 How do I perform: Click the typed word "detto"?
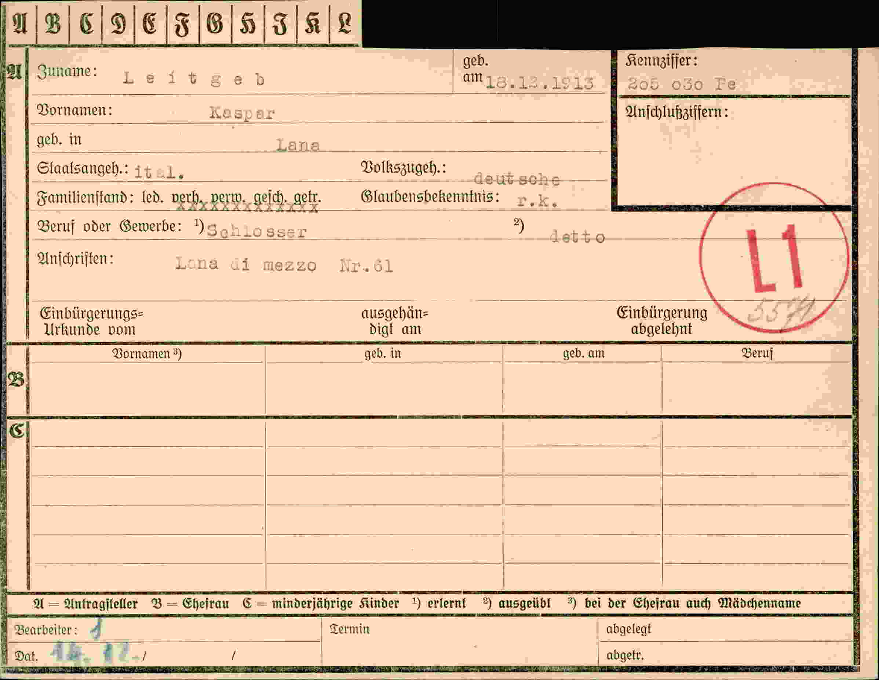(577, 237)
